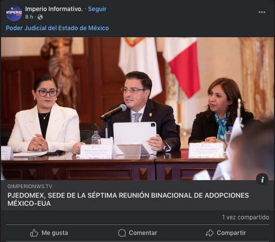Click the Mexican flag in the photo
Image resolution: width=275 pixels, height=242 pixels.
(181, 67)
